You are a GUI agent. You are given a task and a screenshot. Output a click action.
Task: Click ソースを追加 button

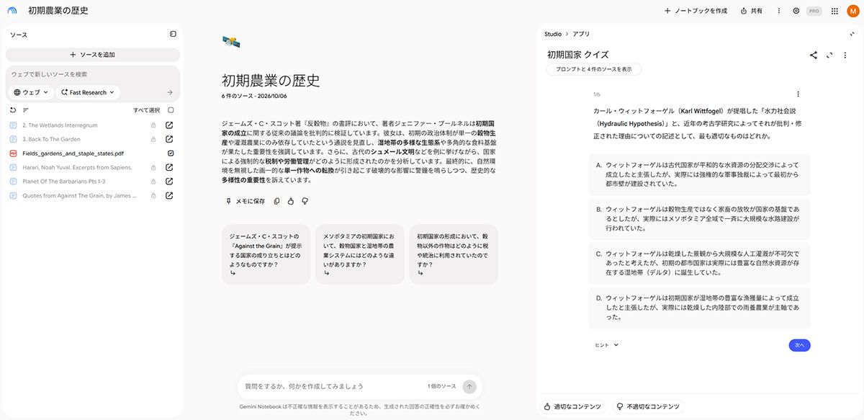pyautogui.click(x=92, y=55)
